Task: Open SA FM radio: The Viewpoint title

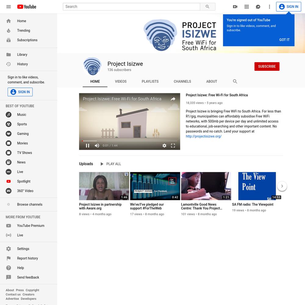Action: click(x=253, y=205)
